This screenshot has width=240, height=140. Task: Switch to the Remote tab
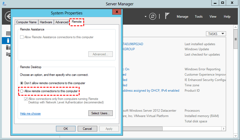77,22
